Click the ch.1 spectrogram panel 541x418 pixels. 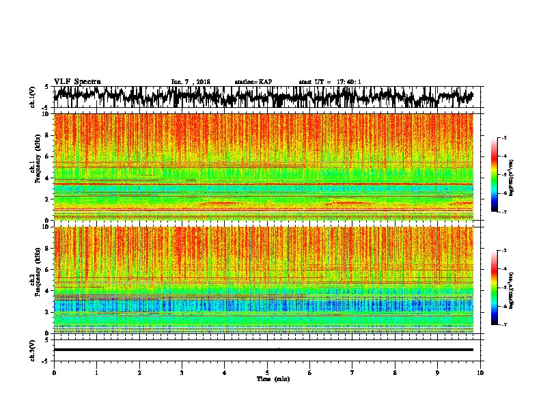(264, 167)
